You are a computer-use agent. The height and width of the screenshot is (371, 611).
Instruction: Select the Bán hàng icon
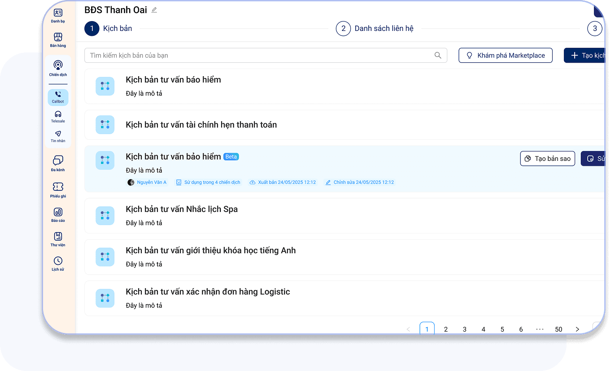tap(58, 39)
